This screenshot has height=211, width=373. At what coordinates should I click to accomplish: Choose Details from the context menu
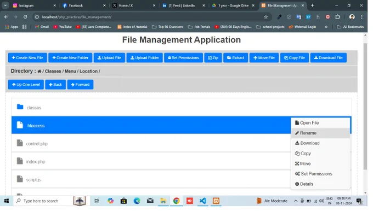tap(320, 184)
